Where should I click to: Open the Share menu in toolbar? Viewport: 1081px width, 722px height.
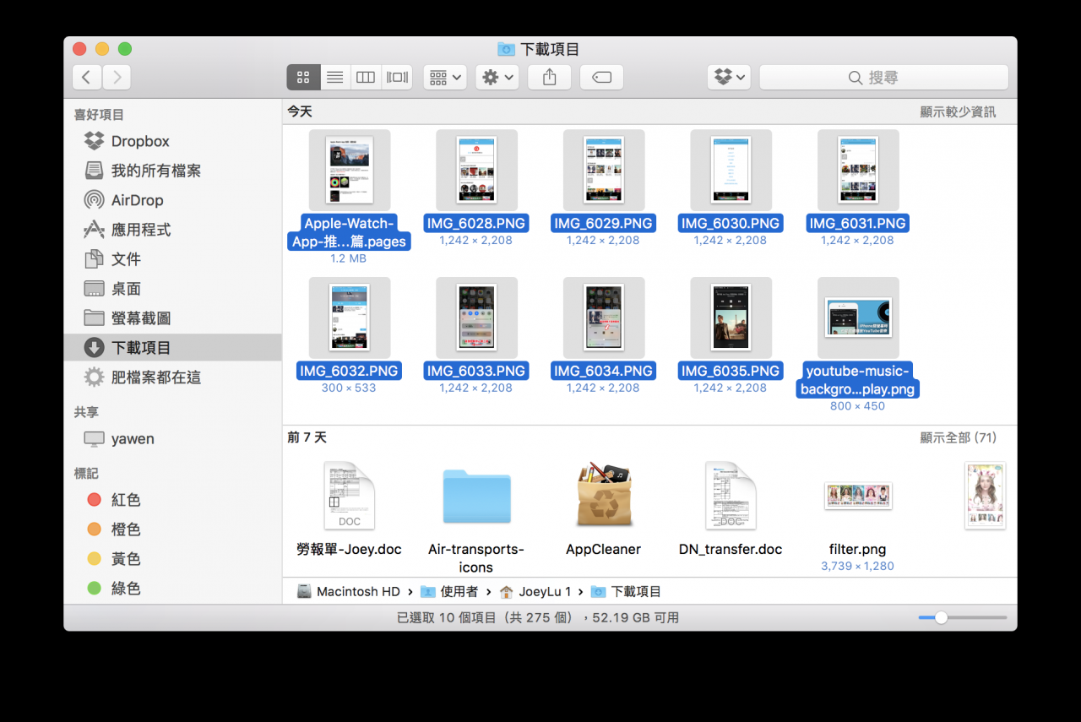pyautogui.click(x=549, y=77)
